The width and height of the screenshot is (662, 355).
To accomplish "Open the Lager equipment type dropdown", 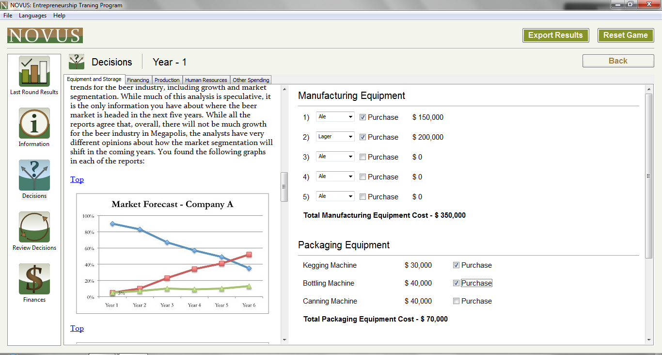I will click(x=335, y=137).
